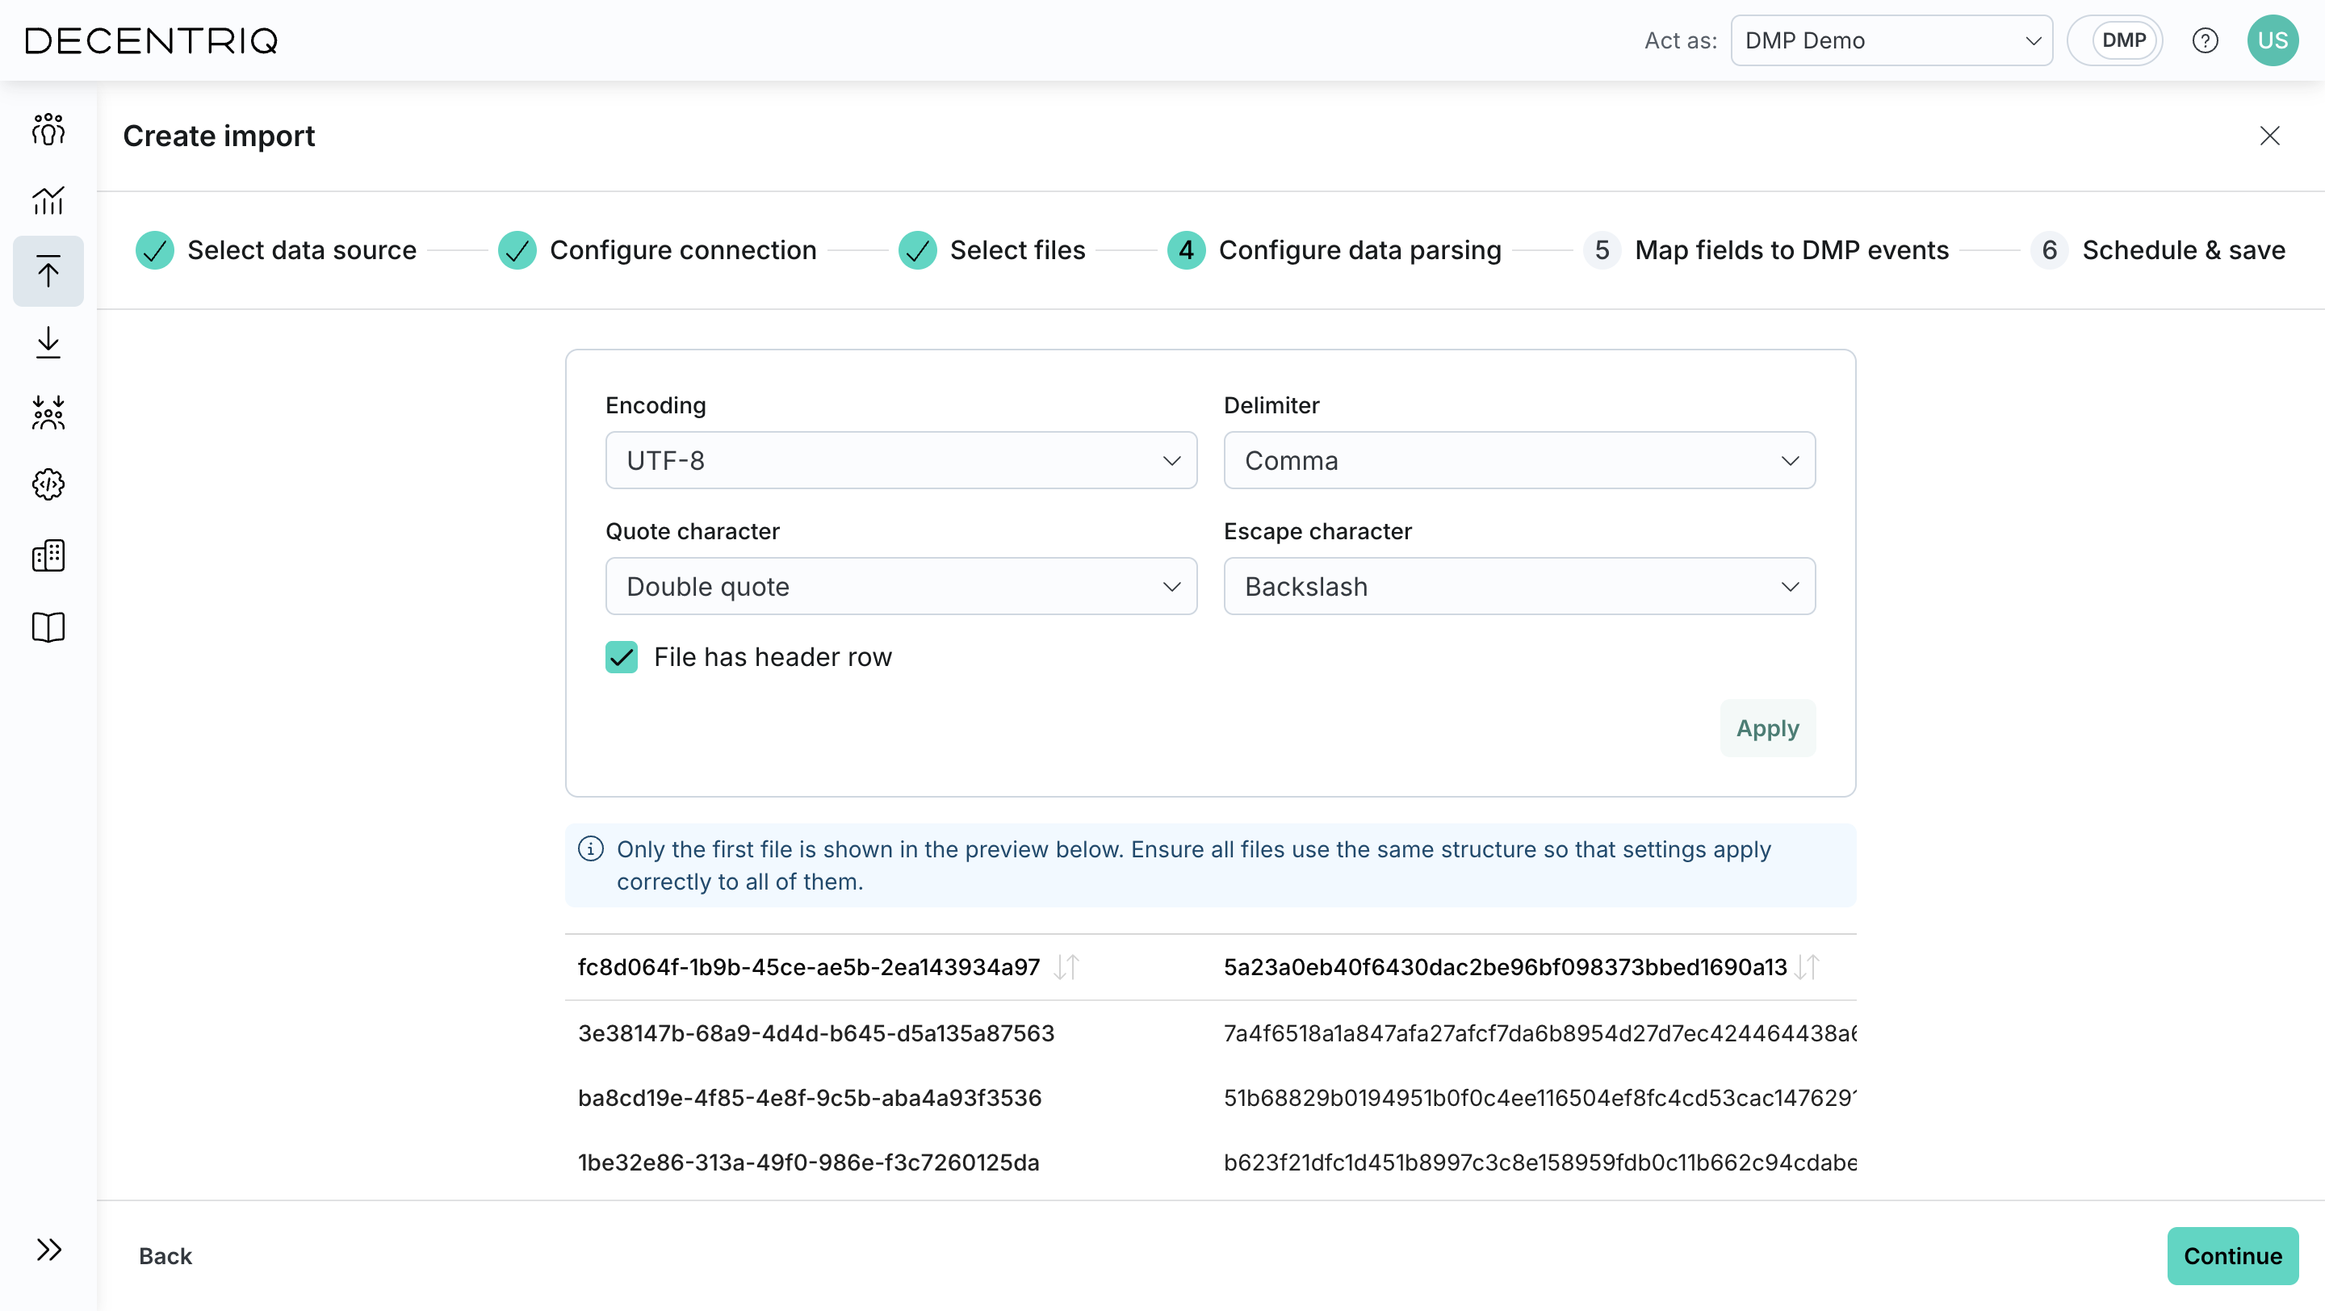Sort the fc8d064f column

point(1066,967)
